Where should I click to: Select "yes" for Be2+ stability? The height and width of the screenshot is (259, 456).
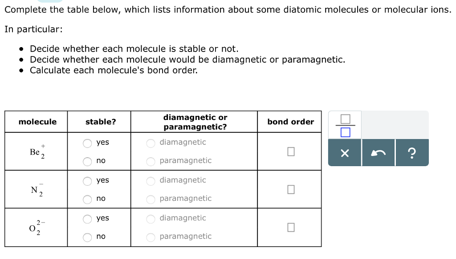[x=87, y=142]
